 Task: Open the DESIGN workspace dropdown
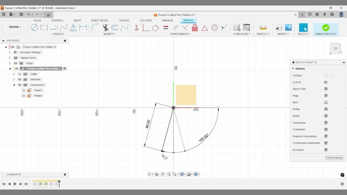[15, 27]
